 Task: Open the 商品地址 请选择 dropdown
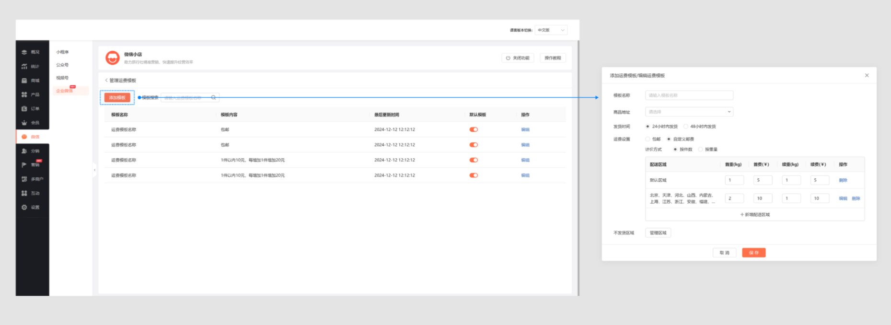click(x=689, y=112)
